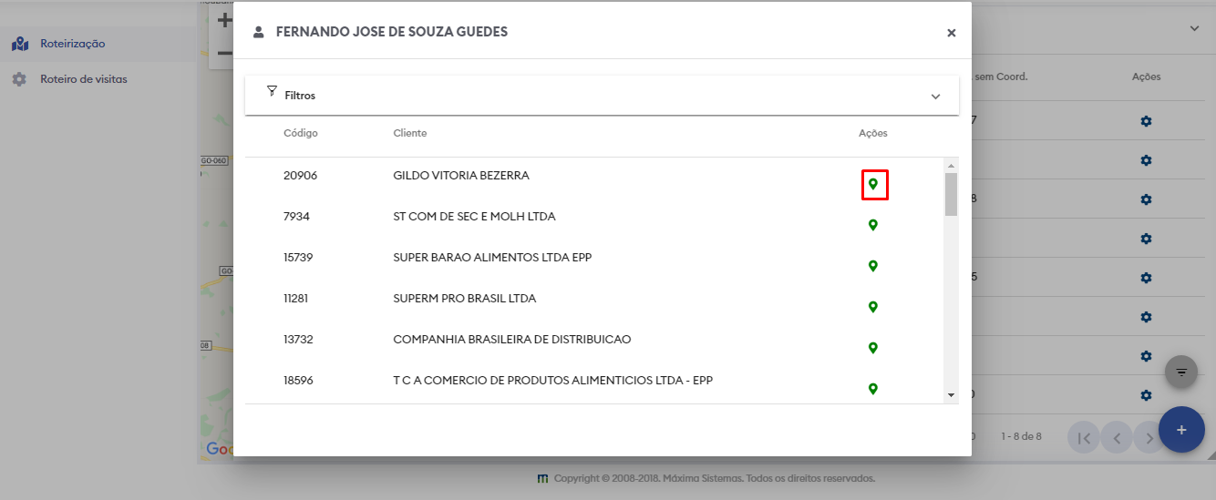Screen dimensions: 1216x500
Task: Select client name SUPERM PRO BRASIL LTDA
Action: [465, 298]
